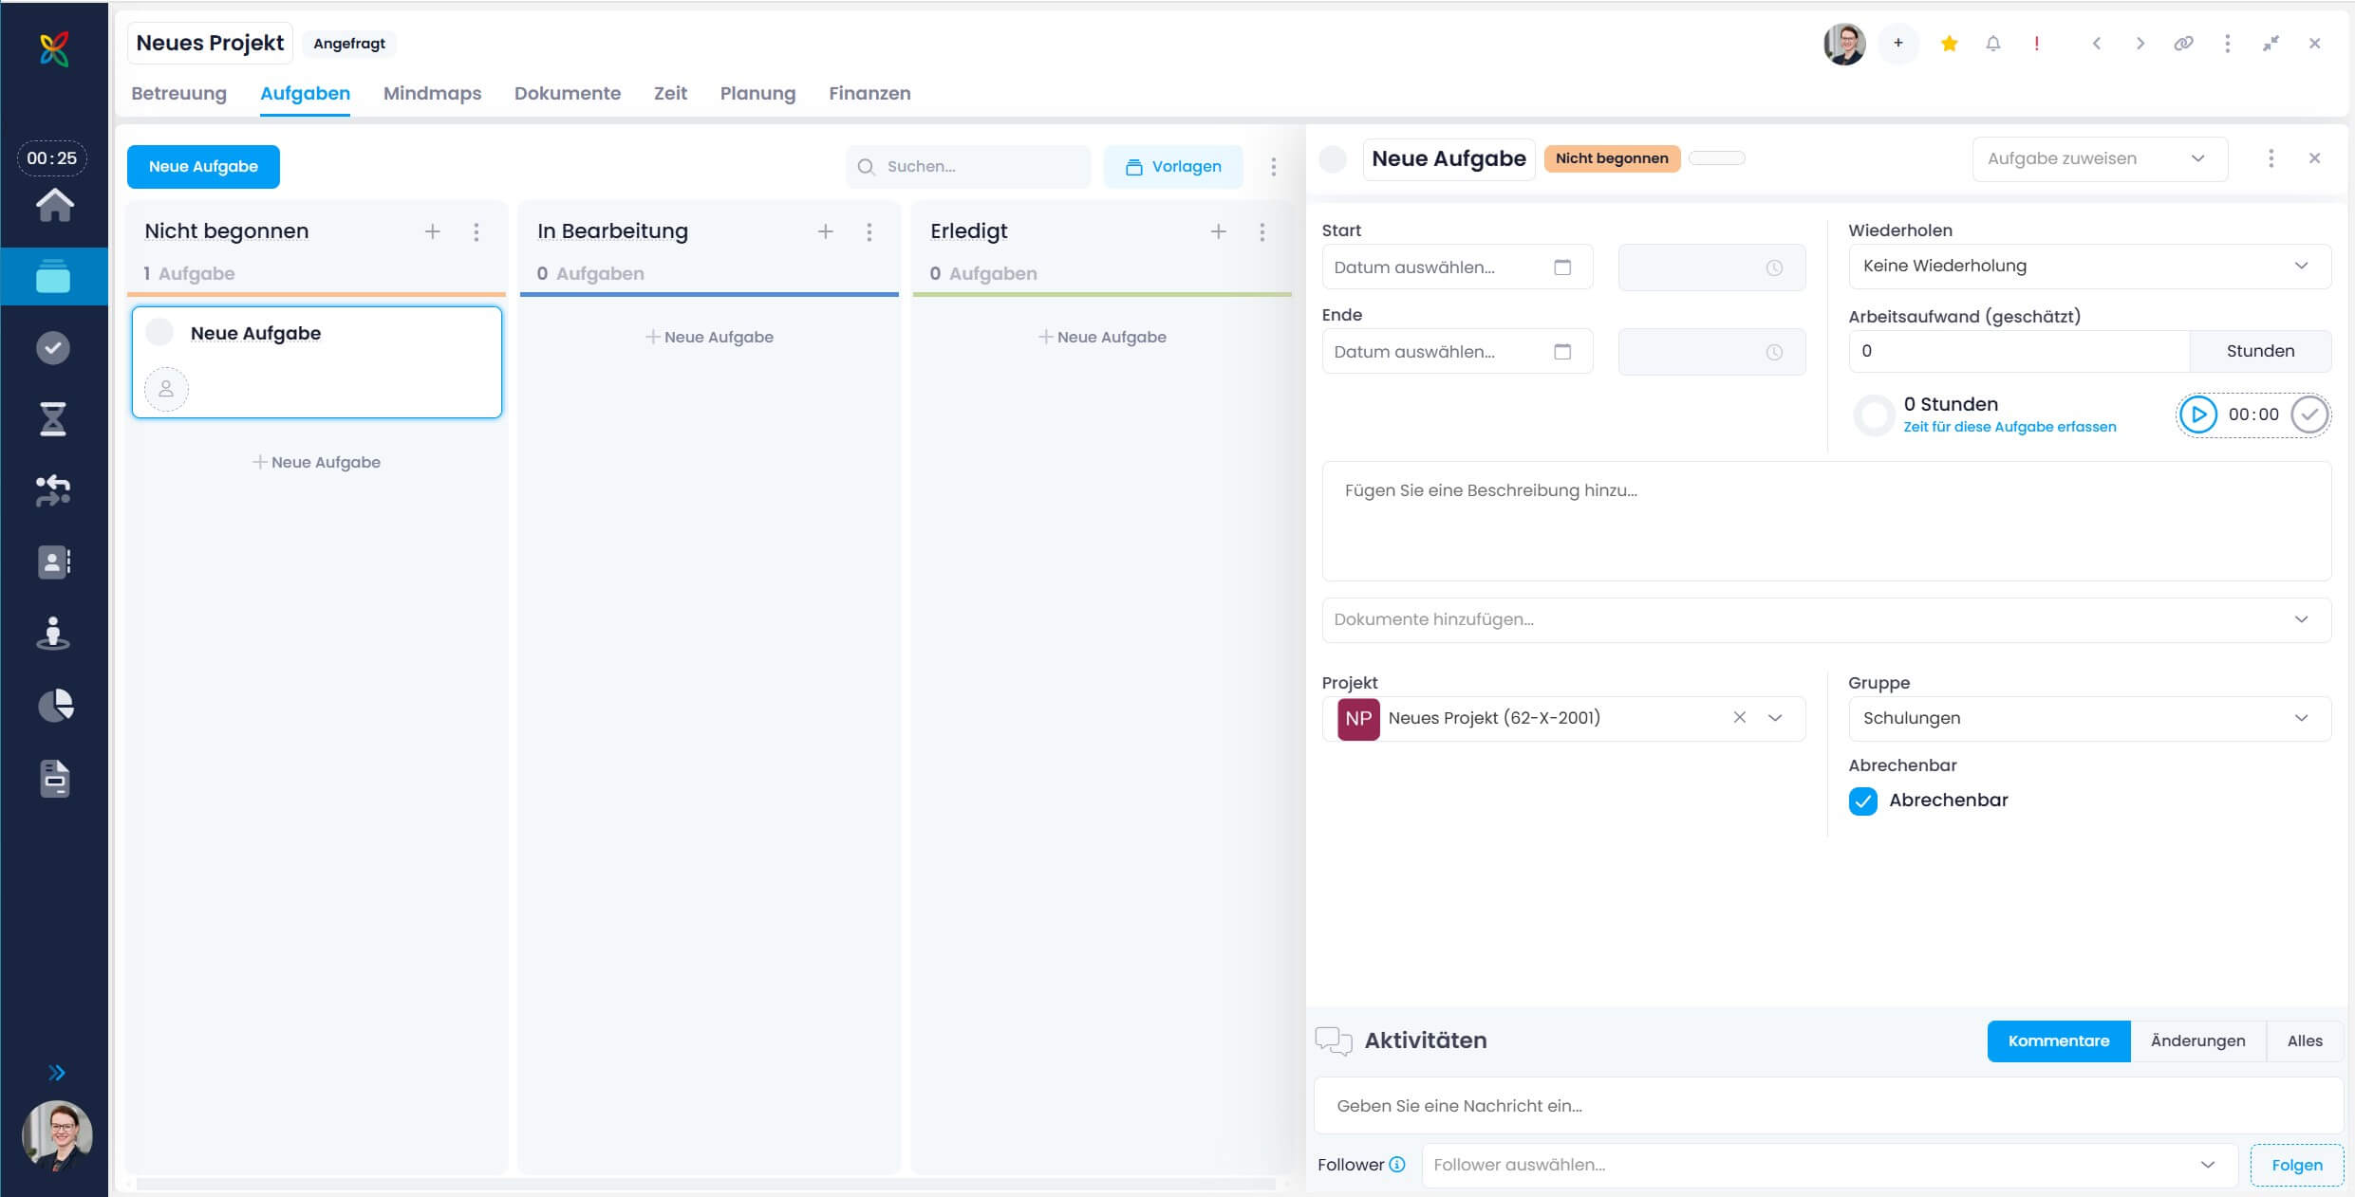
Task: Click Zeit für diese Aufgabe erfassen link
Action: coord(2009,427)
